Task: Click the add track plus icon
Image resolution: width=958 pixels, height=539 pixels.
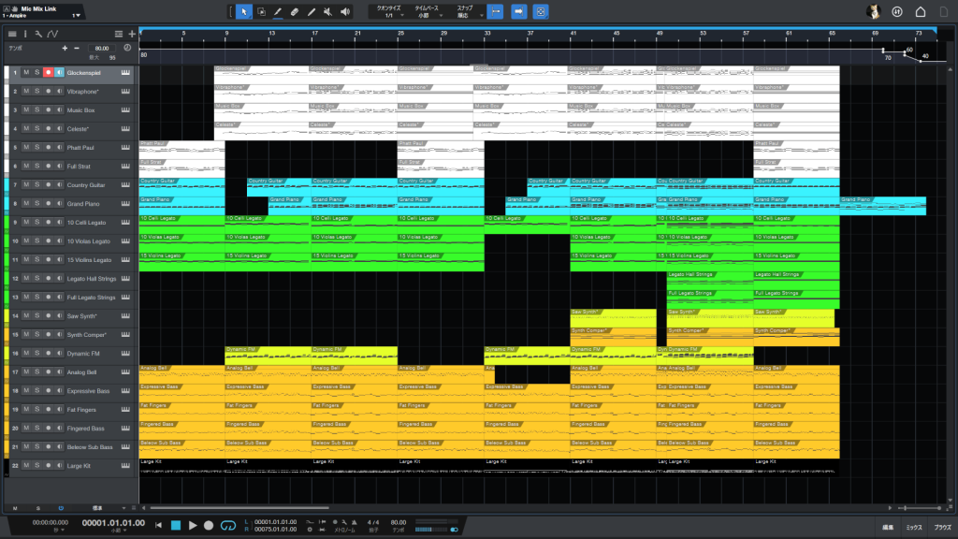Action: (x=132, y=34)
